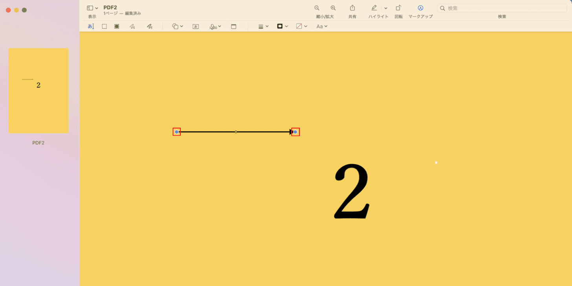572x286 pixels.
Task: Grab the arrow's left endpoint handle
Action: 177,132
